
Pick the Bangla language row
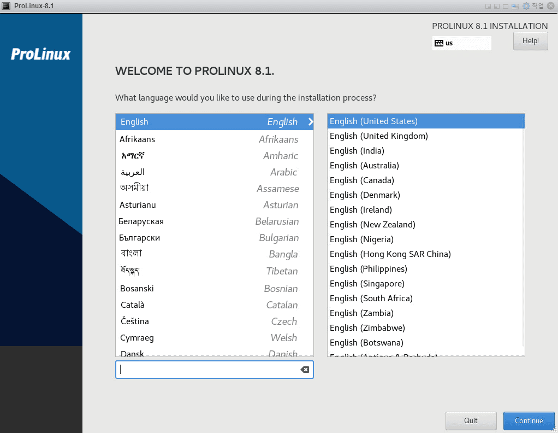(215, 254)
